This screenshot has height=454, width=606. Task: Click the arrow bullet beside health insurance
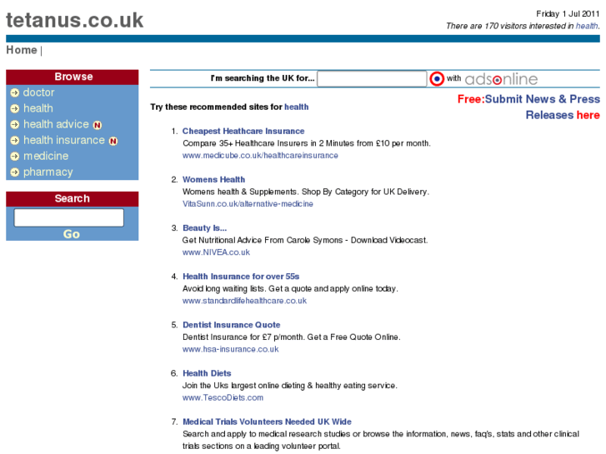[x=15, y=140]
